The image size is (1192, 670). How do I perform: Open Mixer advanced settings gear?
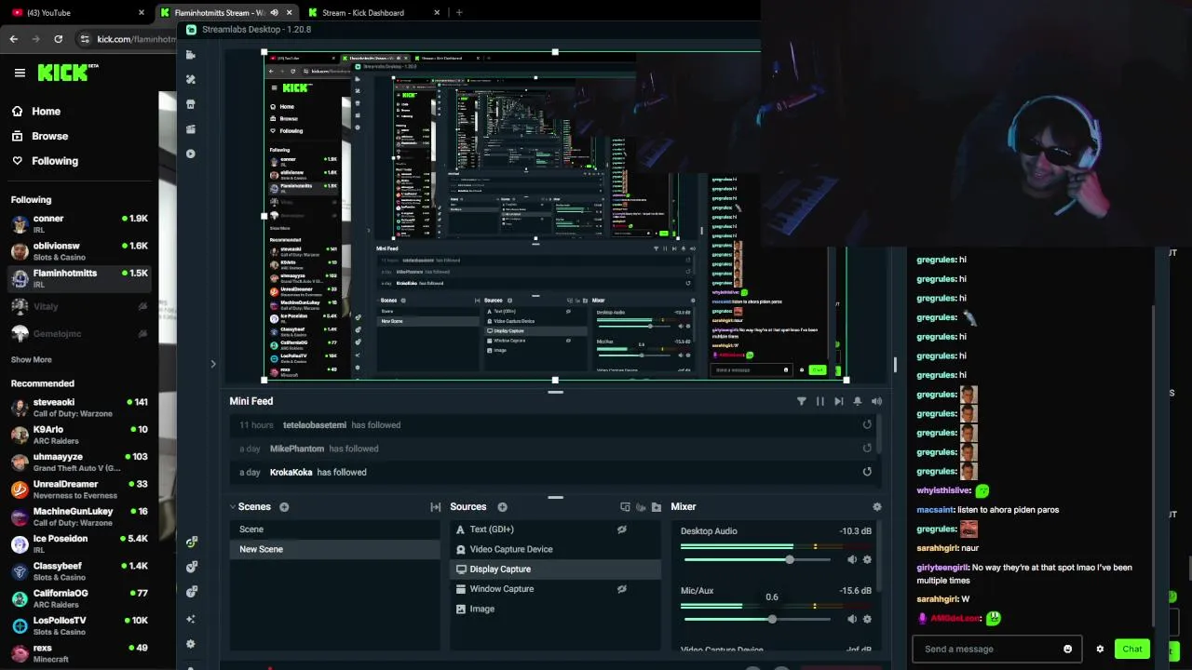pos(876,507)
